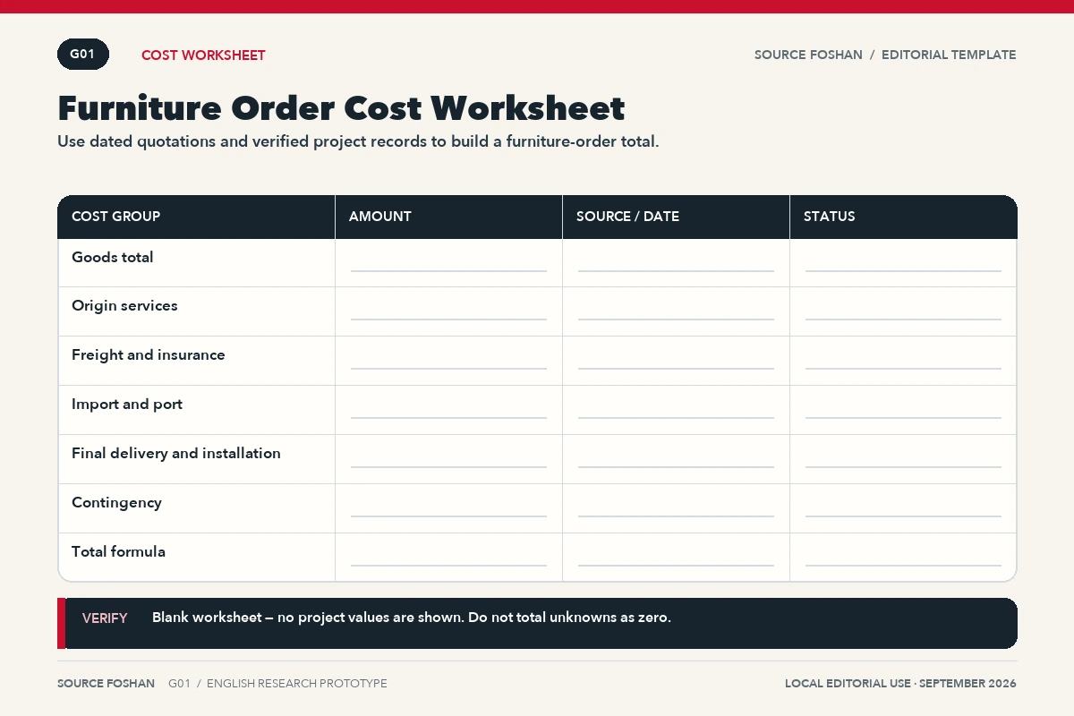Click the Amount field for Goods total
This screenshot has height=716, width=1074.
[448, 262]
